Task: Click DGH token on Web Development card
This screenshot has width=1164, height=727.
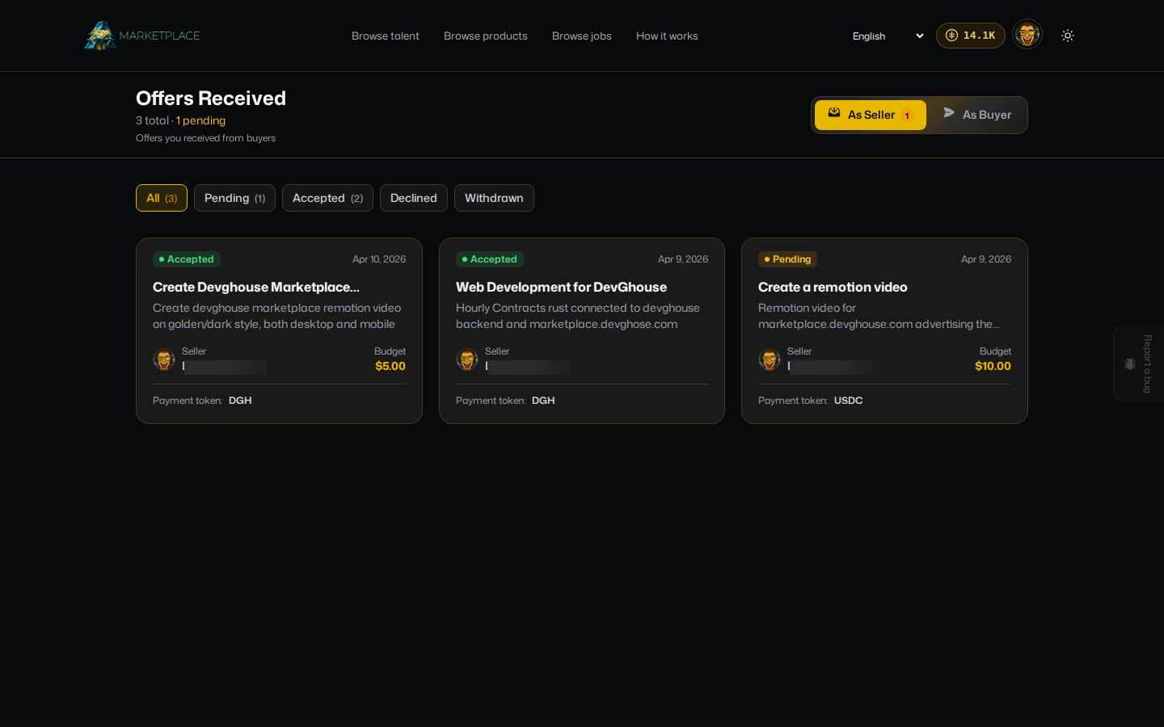Action: point(543,401)
